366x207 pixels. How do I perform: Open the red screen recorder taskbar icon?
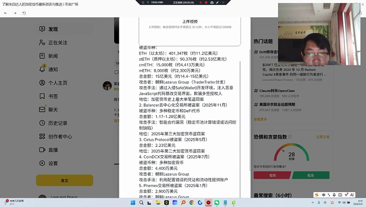point(208,203)
